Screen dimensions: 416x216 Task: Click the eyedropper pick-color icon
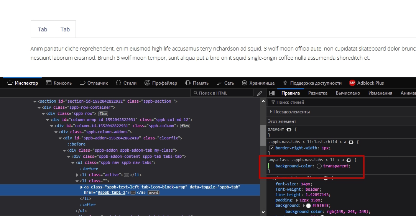coord(260,93)
